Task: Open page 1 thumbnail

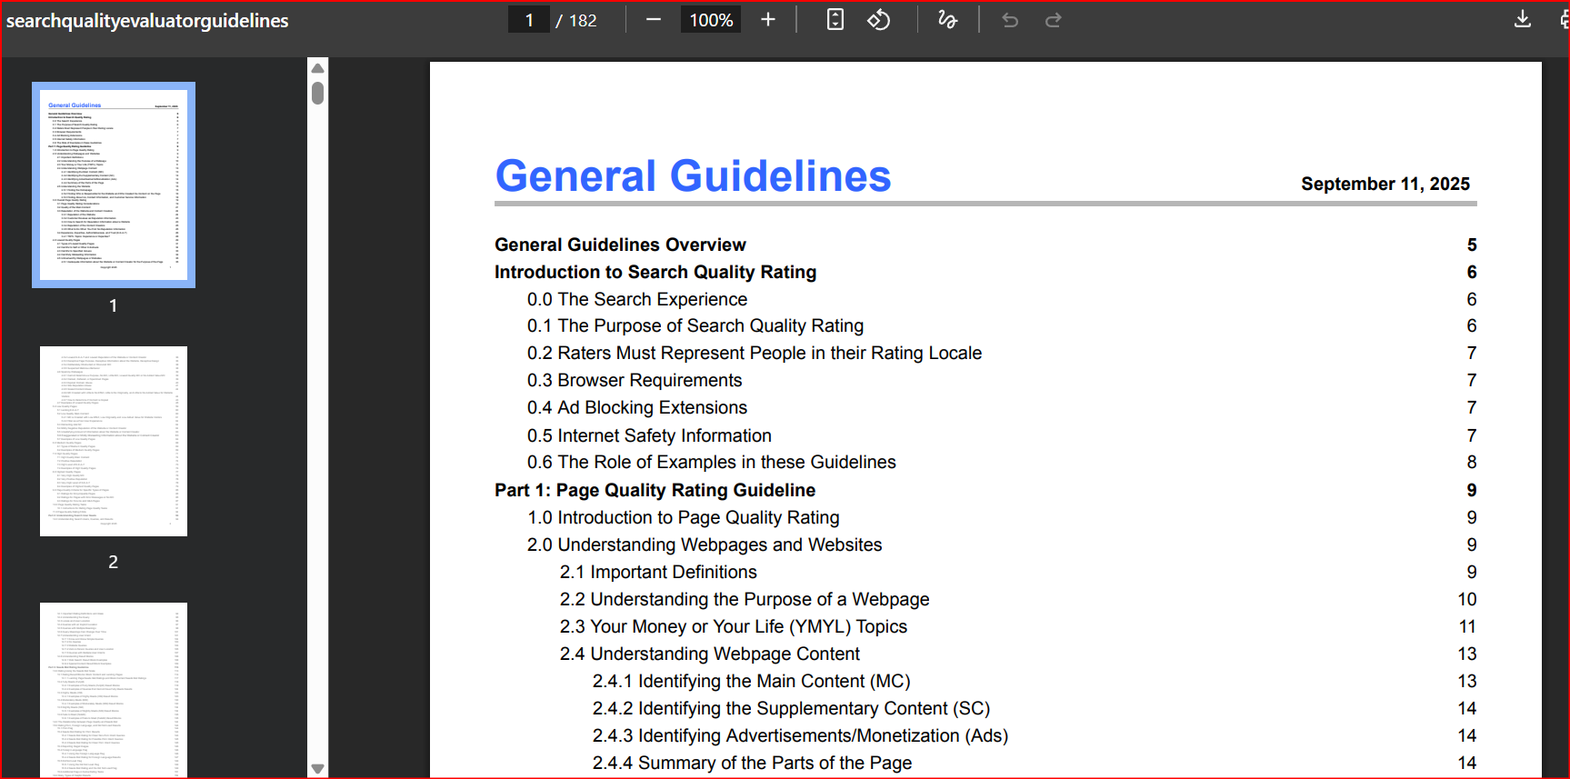Action: [x=114, y=185]
